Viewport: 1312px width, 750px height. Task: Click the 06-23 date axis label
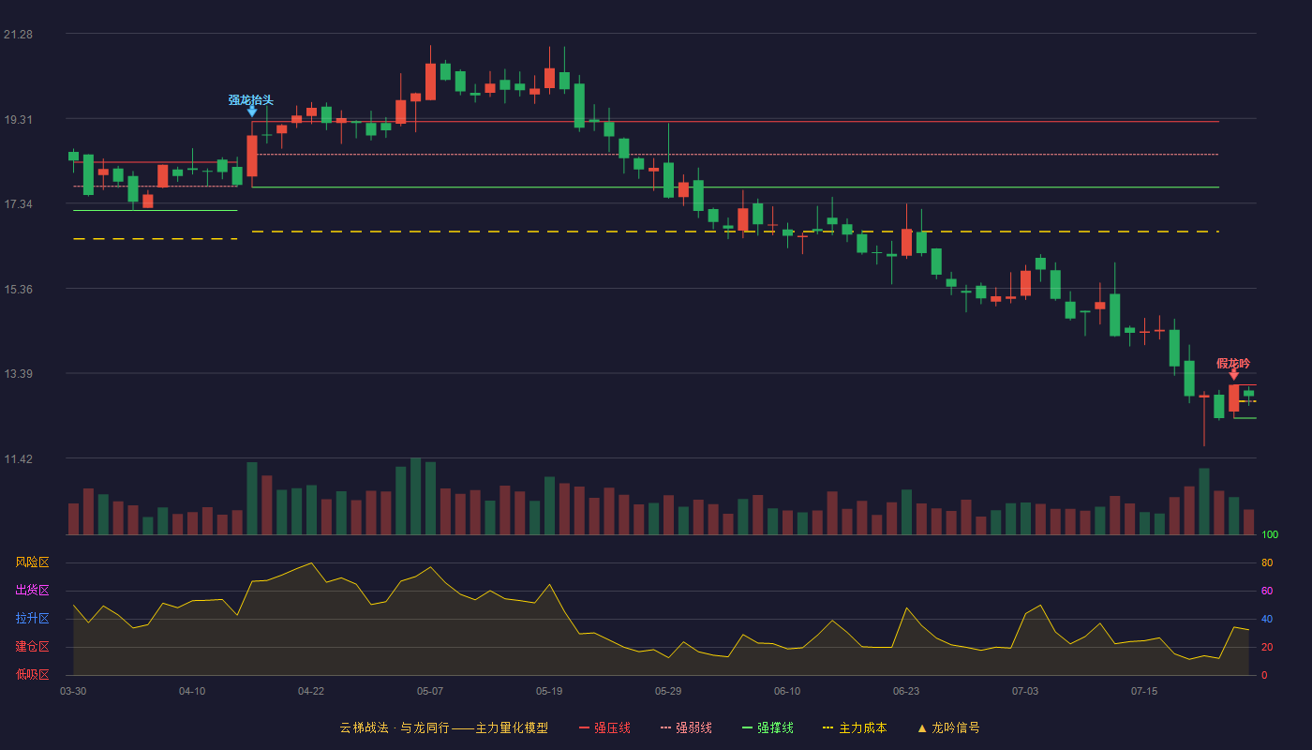[x=906, y=691]
